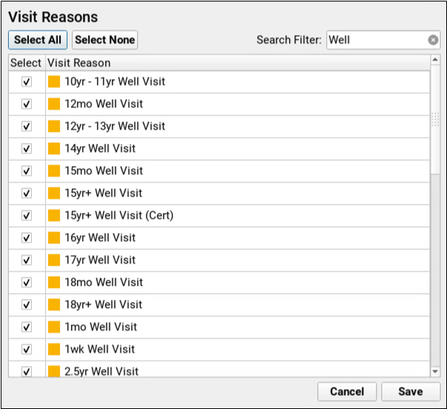Toggle the 15yr+ Well Visit (Cert) checkbox
447x409 pixels.
click(x=27, y=215)
